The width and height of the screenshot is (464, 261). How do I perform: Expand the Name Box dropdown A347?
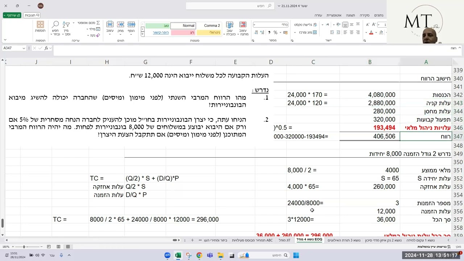pyautogui.click(x=24, y=48)
